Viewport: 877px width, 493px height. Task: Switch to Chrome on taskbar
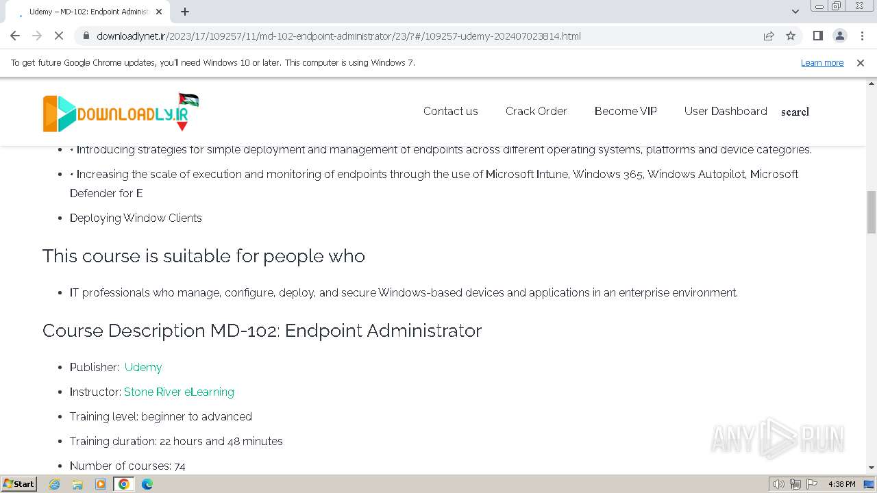click(124, 484)
